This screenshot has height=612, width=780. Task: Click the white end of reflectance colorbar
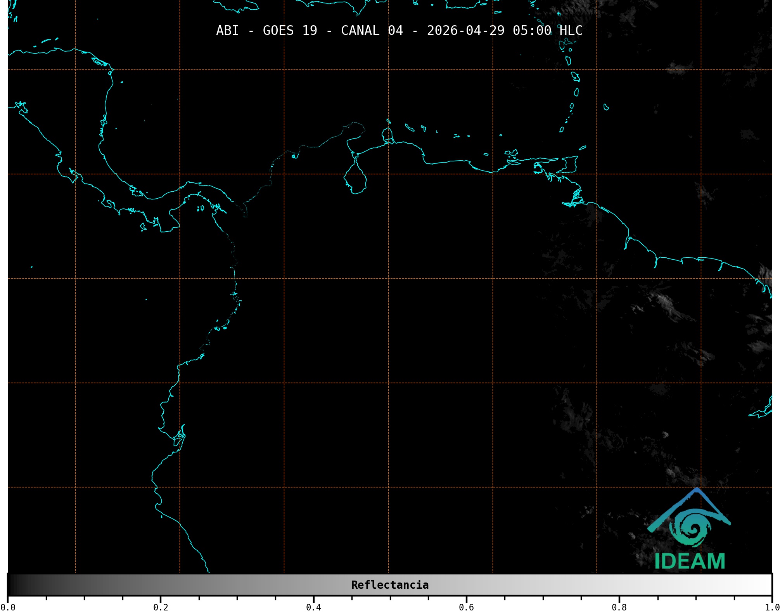click(764, 585)
